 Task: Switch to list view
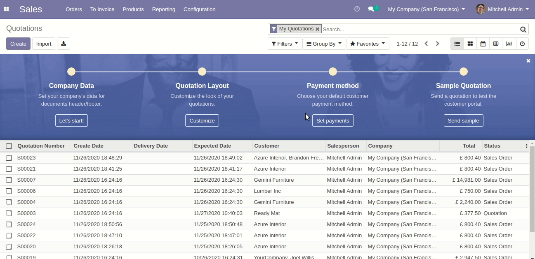[457, 44]
